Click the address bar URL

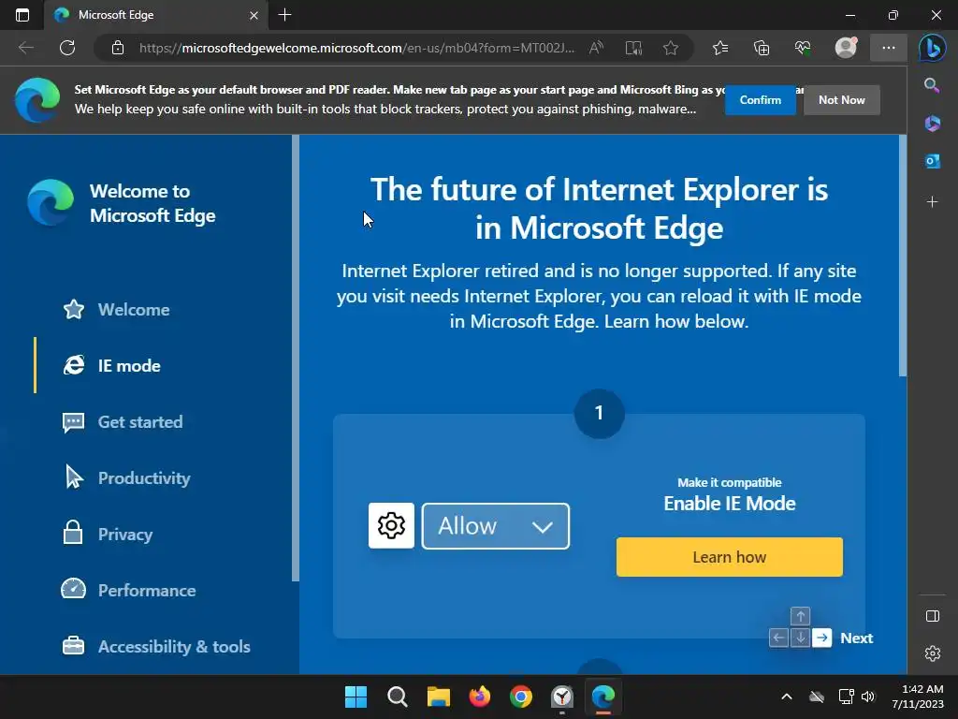356,48
